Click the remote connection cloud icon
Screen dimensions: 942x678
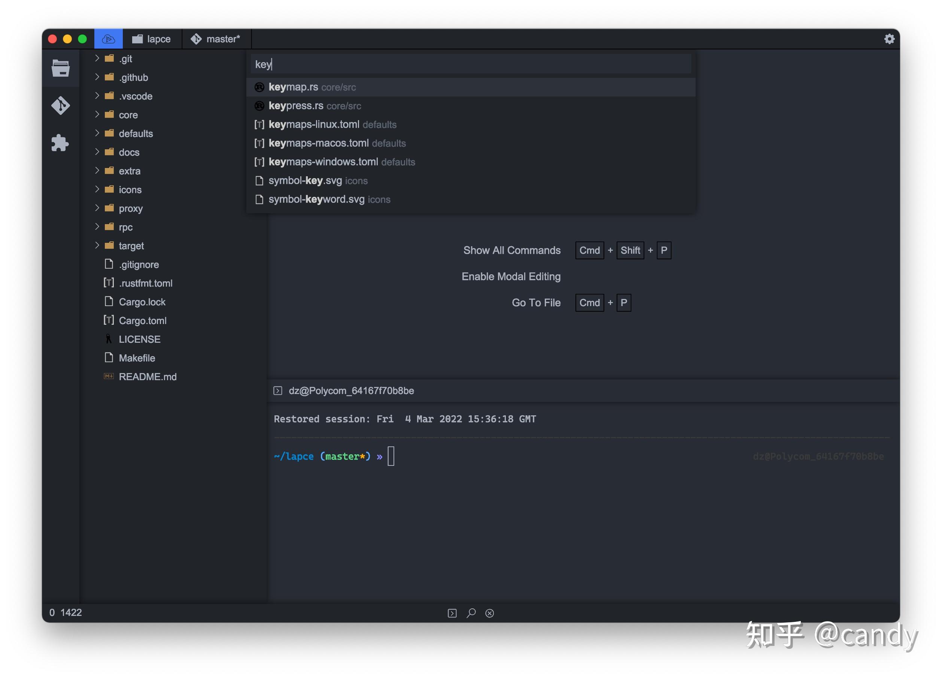click(109, 39)
